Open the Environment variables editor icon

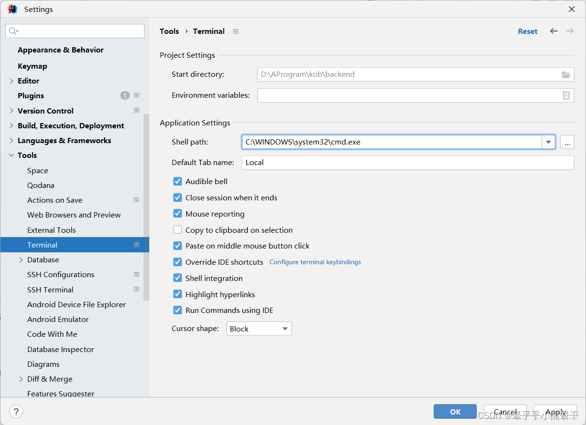[566, 95]
